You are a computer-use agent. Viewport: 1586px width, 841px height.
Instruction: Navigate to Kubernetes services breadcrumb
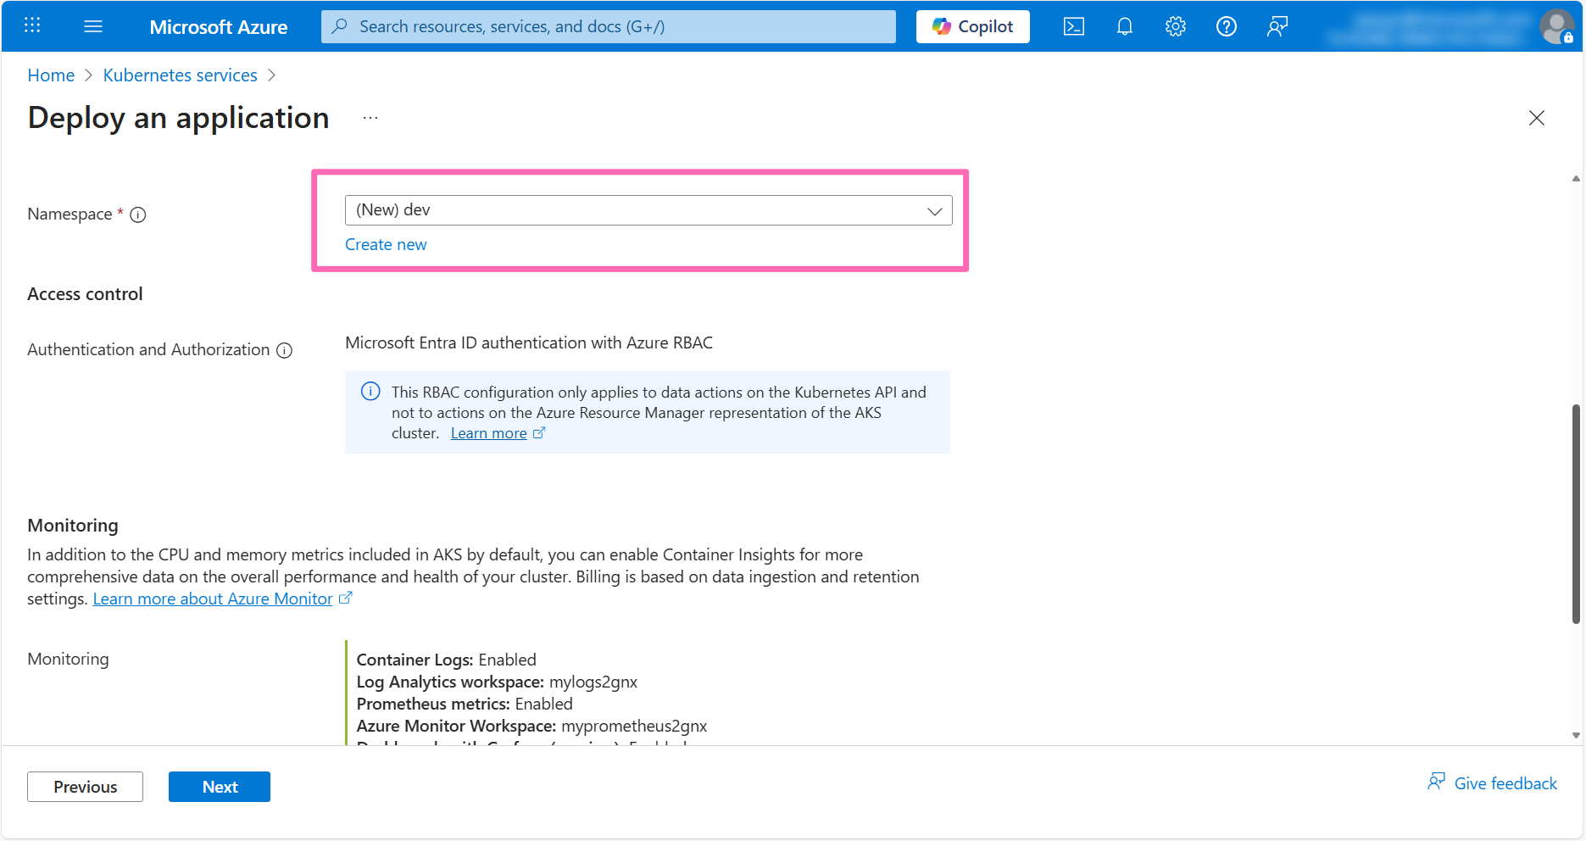tap(180, 75)
